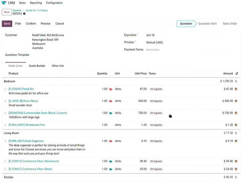View Conference Chair (Aluminium) forecast icon
The image size is (241, 182).
pyautogui.click(x=110, y=161)
